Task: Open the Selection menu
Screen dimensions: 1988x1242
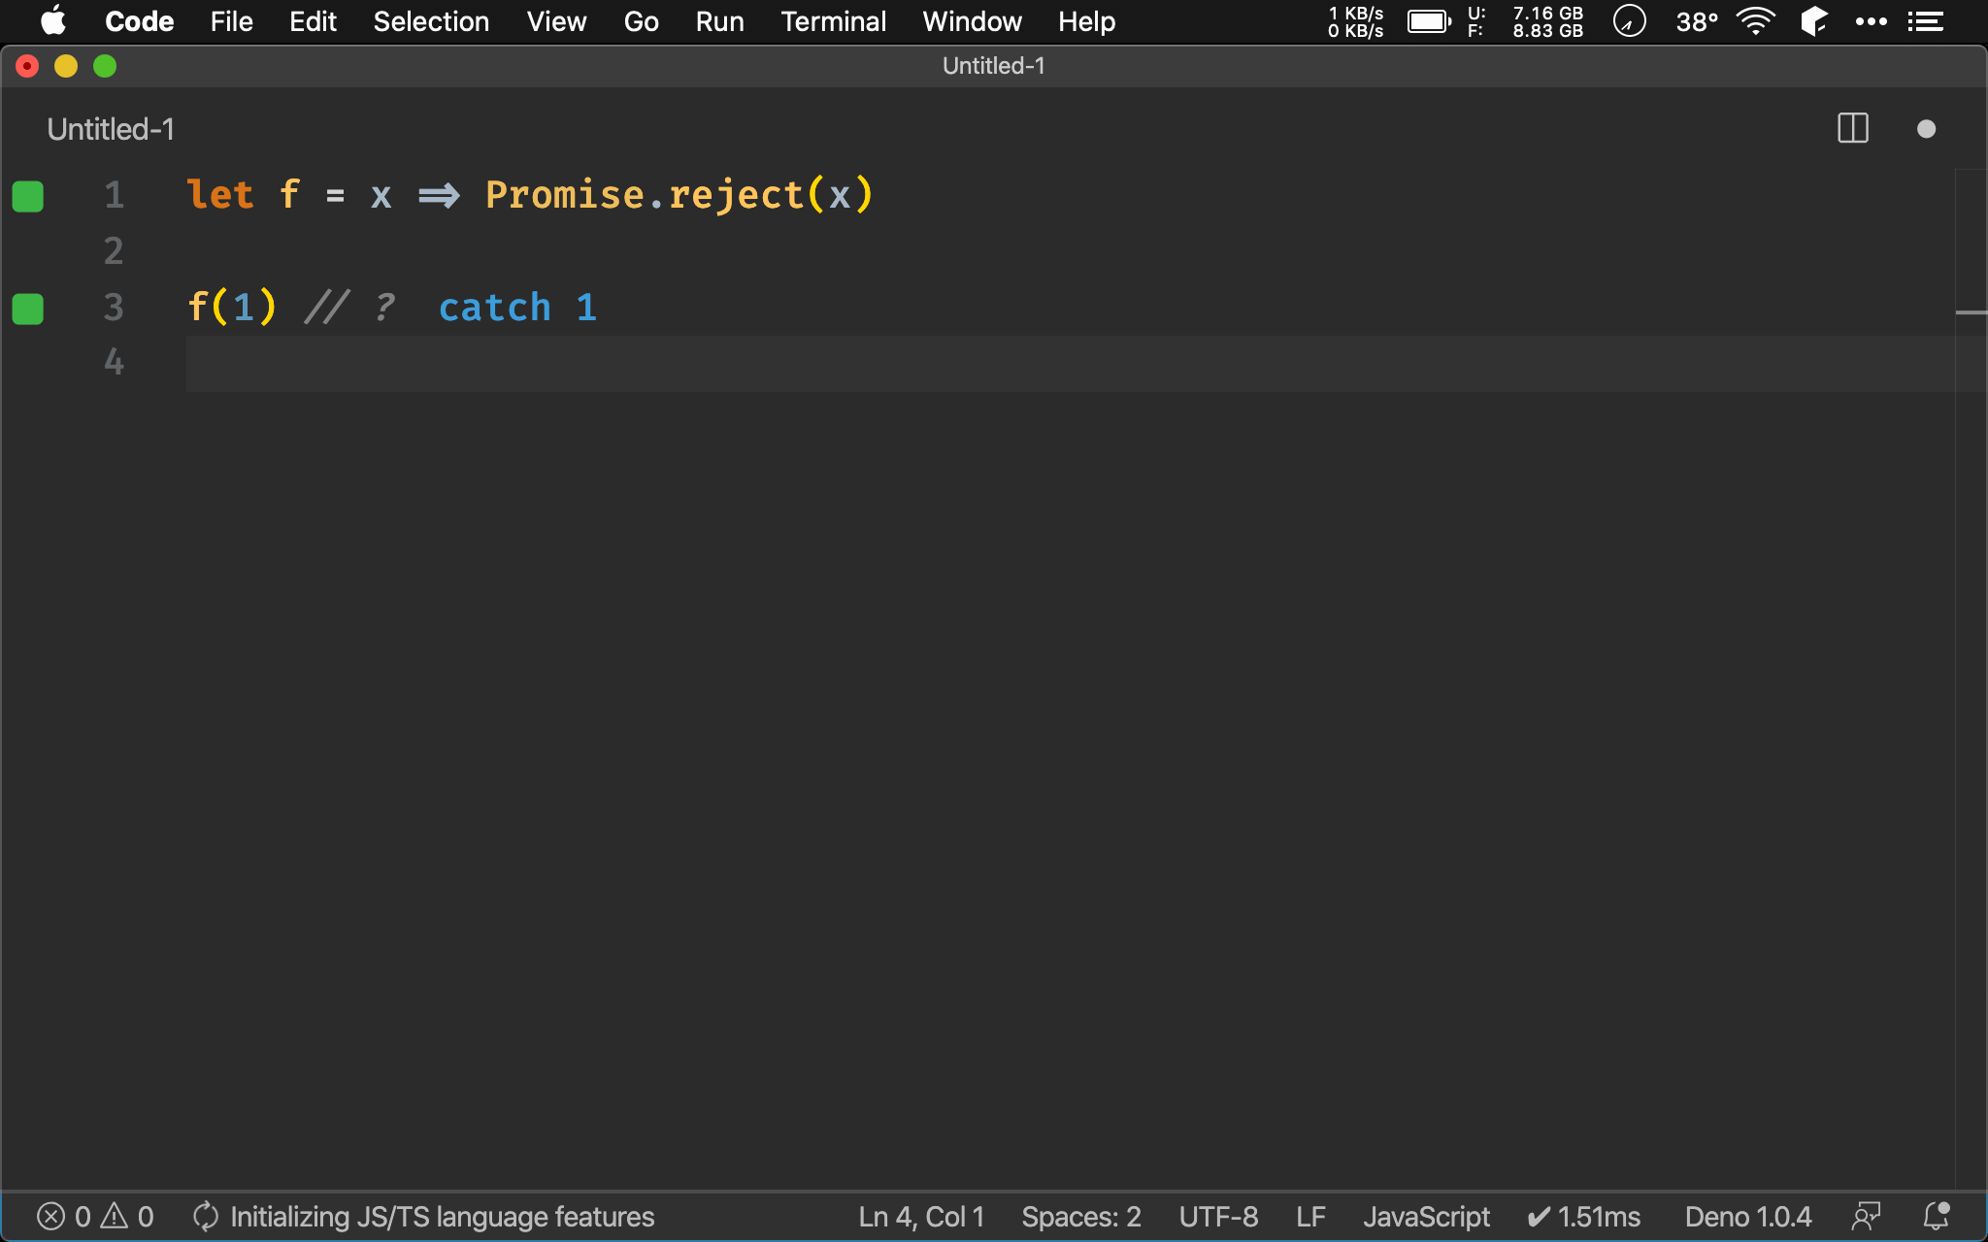Action: 431,21
